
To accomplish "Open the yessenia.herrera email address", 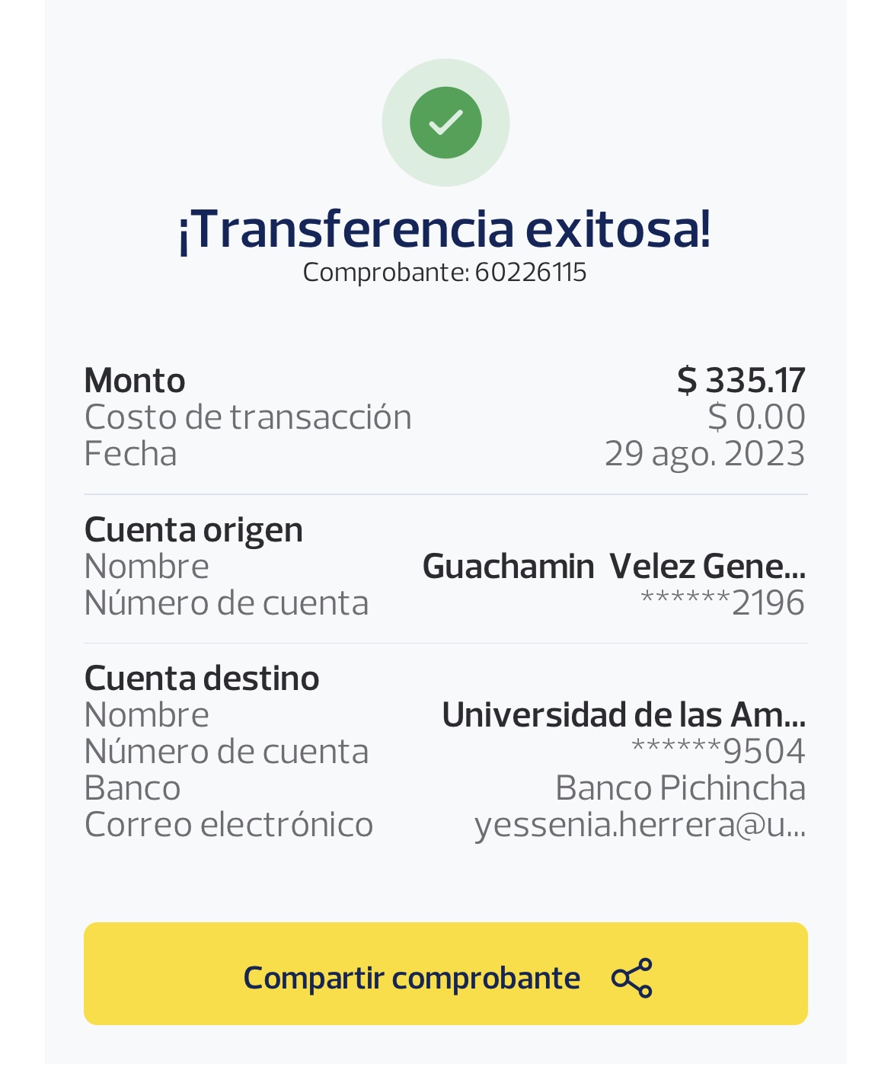I will [640, 825].
